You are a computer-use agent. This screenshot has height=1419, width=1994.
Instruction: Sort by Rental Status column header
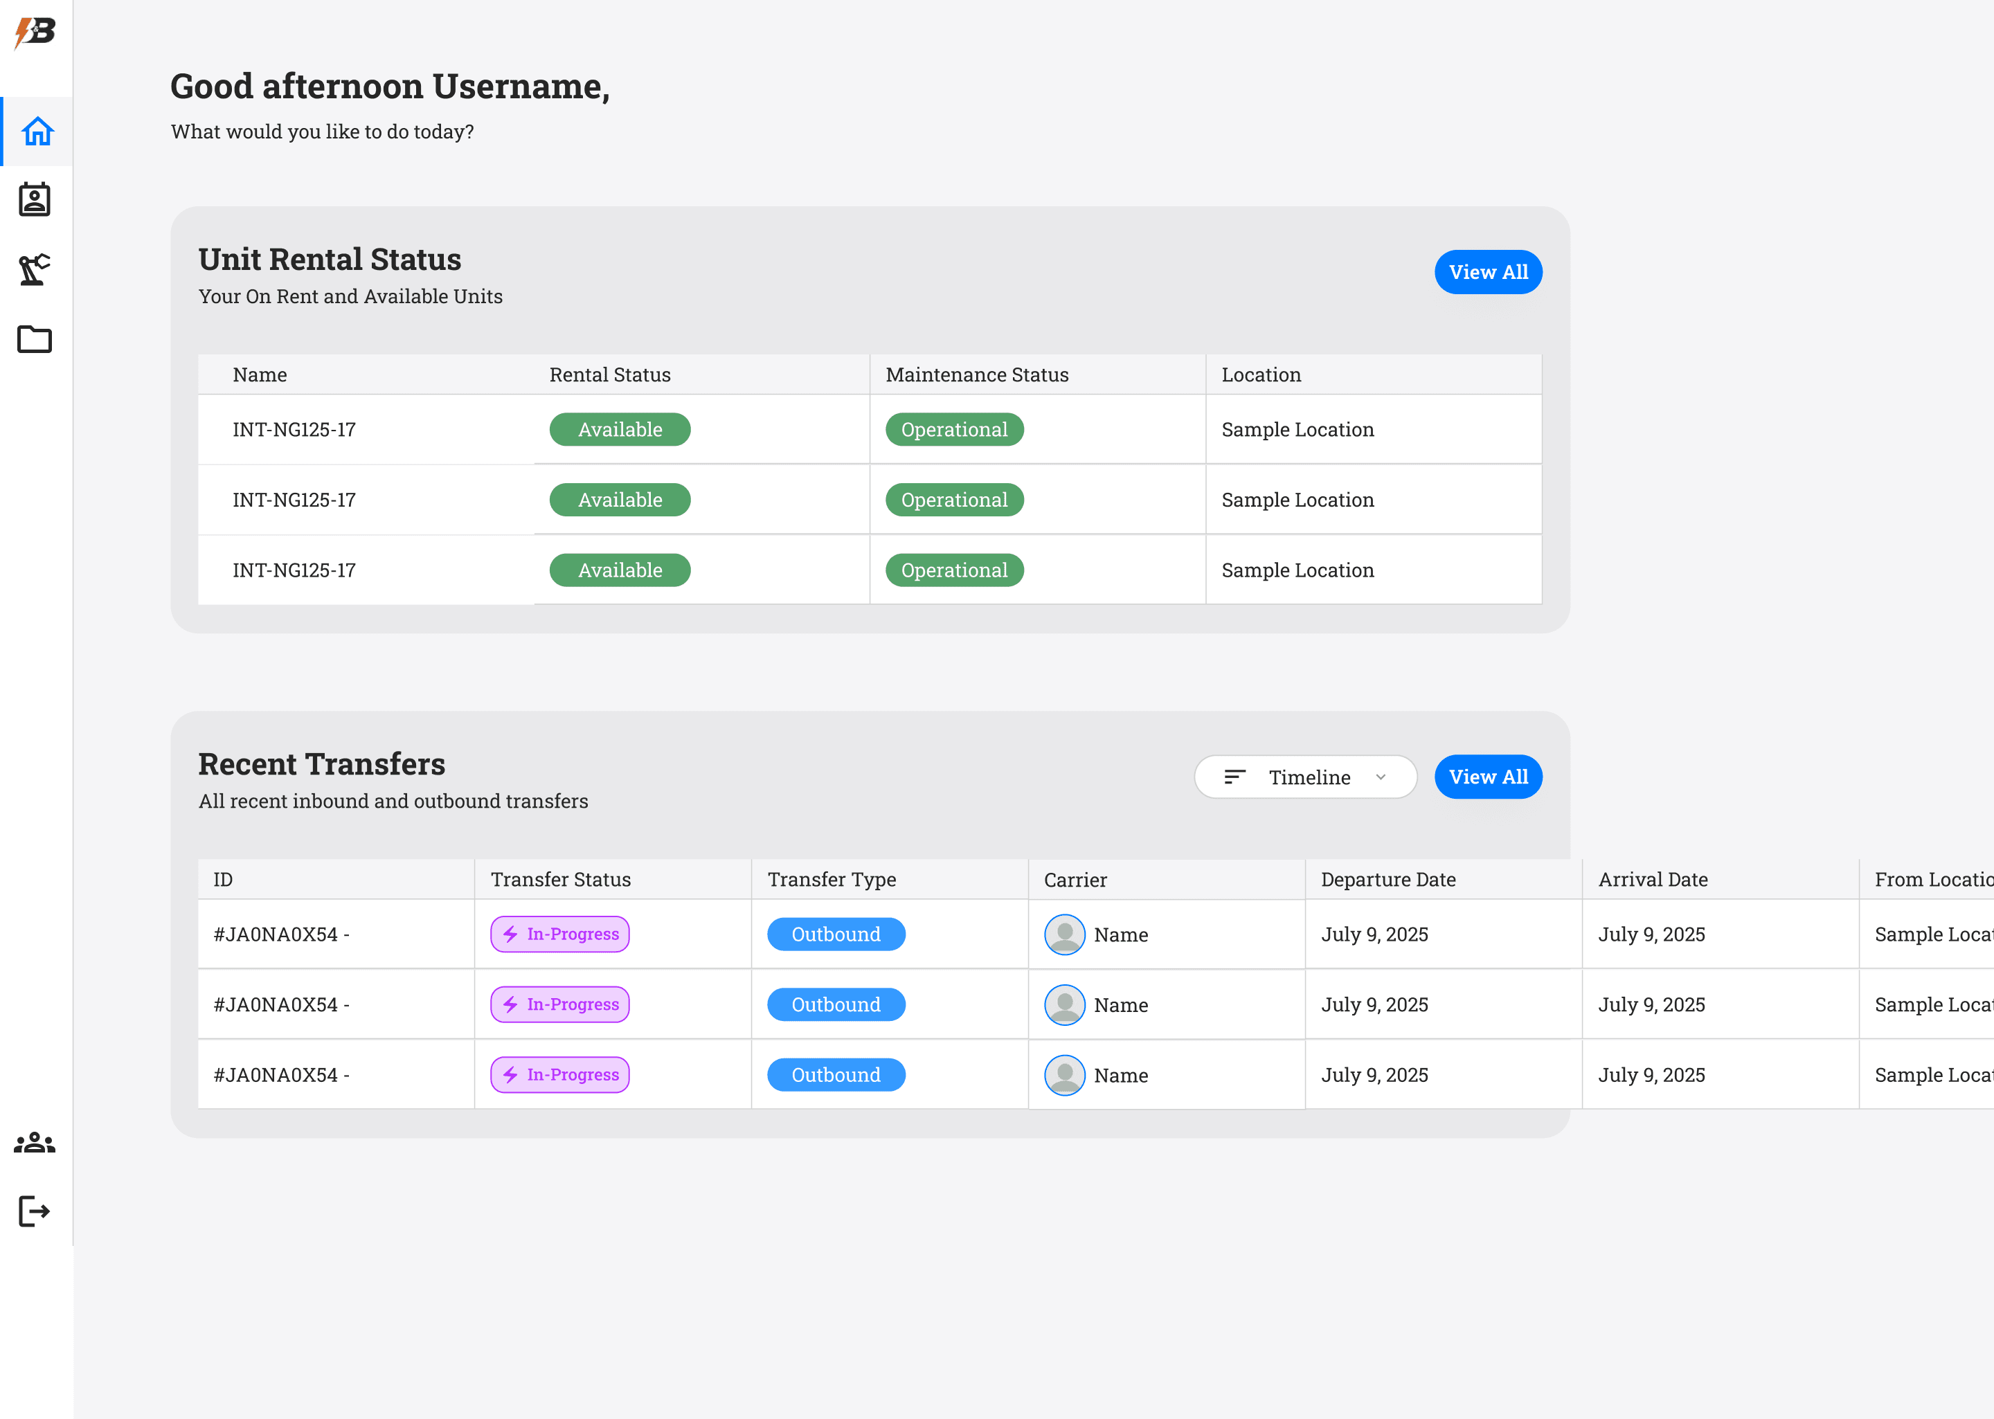[x=610, y=375]
